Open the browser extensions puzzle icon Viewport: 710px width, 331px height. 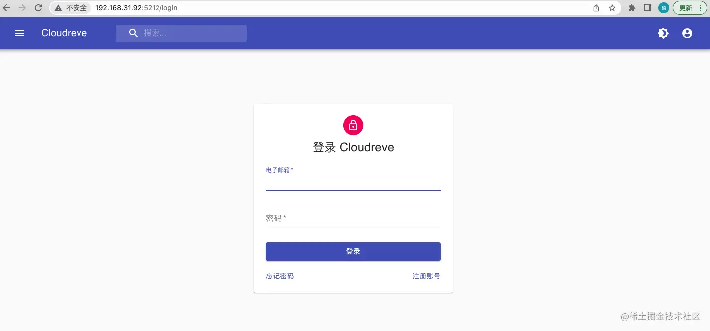coord(631,8)
